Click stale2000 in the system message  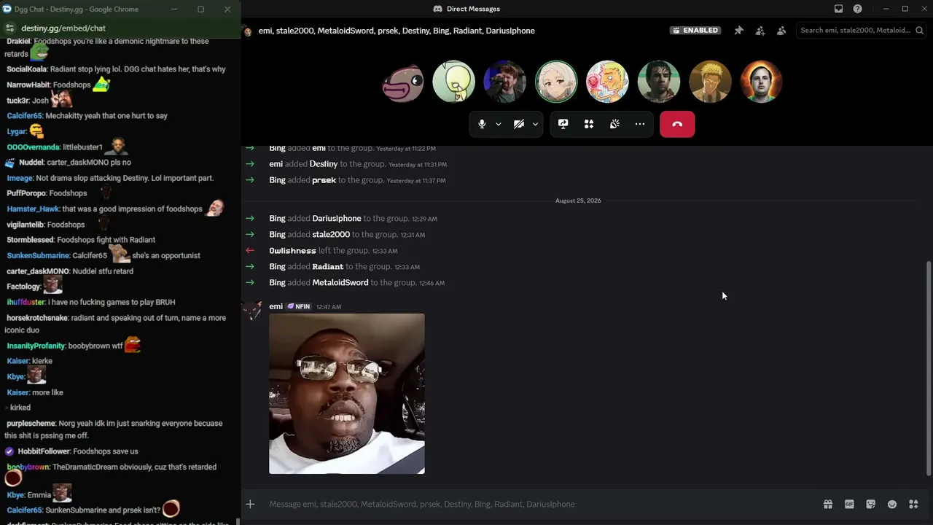tap(331, 235)
